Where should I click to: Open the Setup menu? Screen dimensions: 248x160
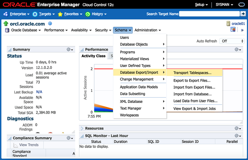click(201, 5)
